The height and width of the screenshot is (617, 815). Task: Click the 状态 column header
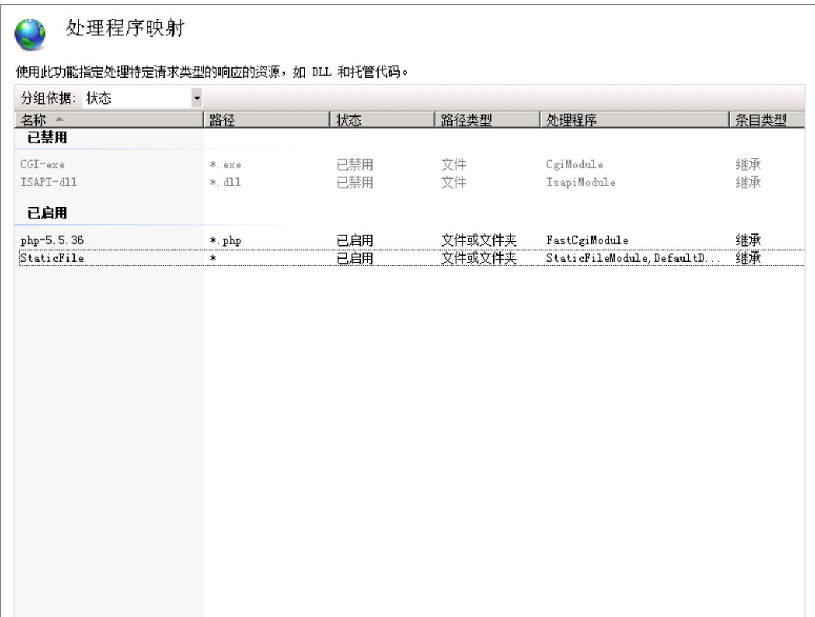[349, 120]
